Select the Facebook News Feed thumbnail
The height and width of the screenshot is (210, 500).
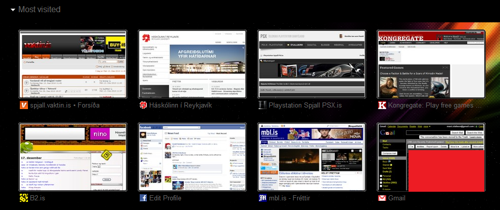pos(192,156)
